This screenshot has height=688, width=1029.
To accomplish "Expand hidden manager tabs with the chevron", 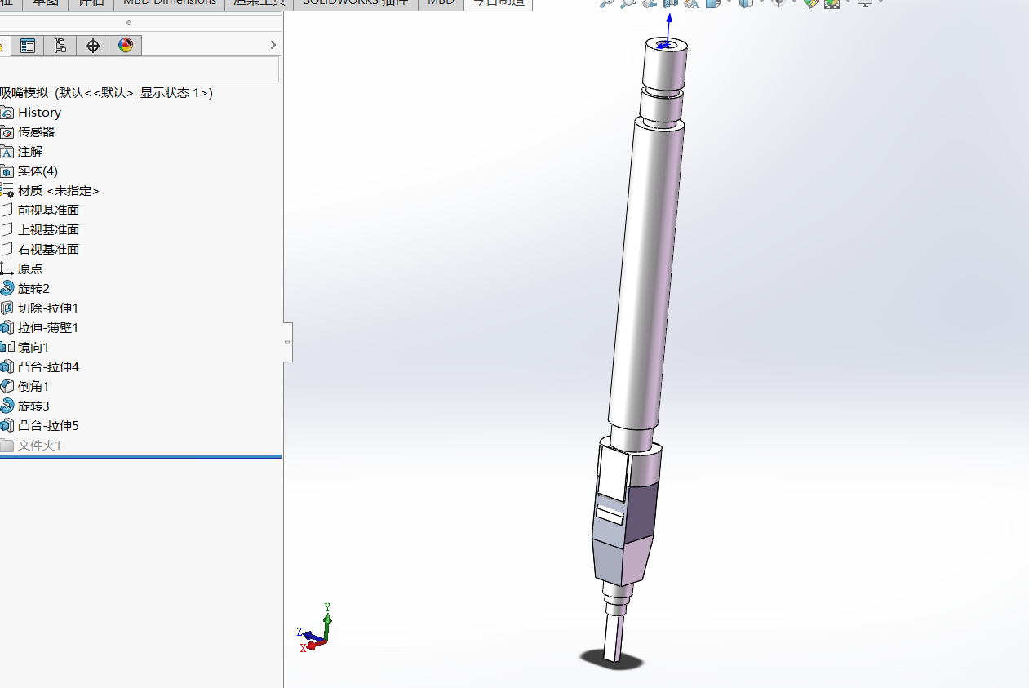I will pos(273,46).
